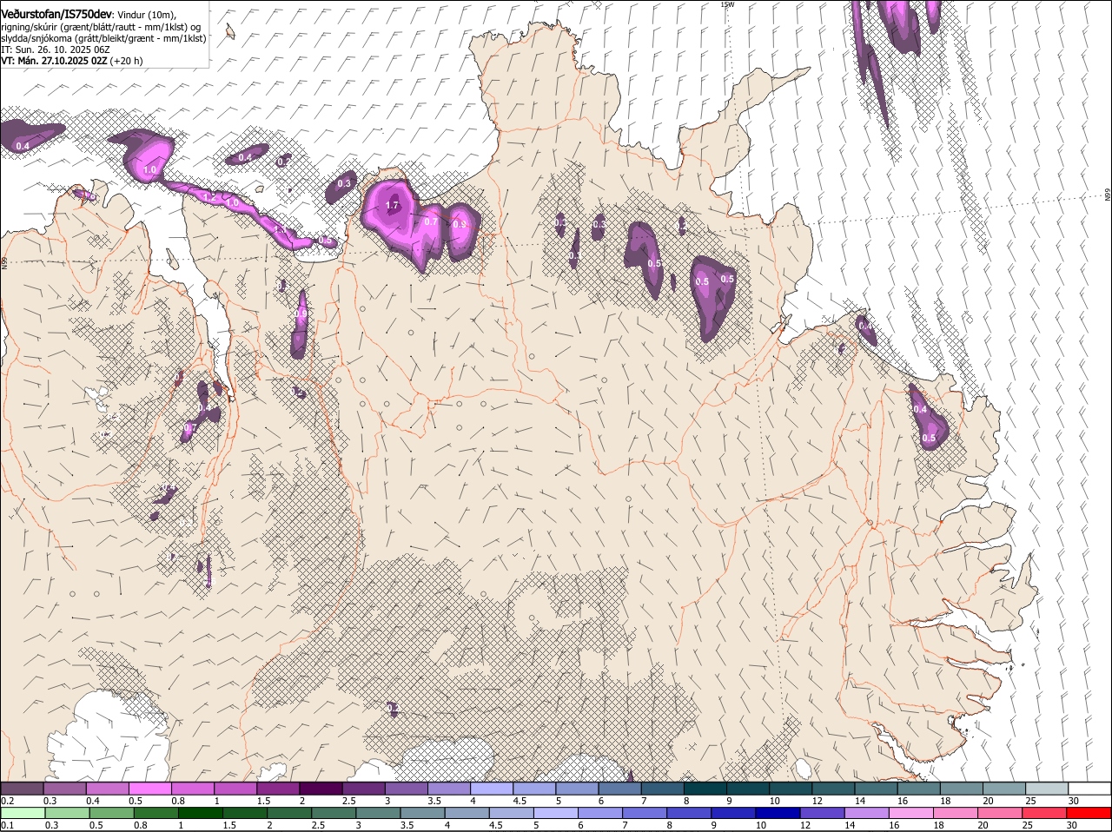The height and width of the screenshot is (832, 1112).
Task: Select the dark grey-purple 0.2 swatch in the top legend row
Action: click(x=22, y=788)
